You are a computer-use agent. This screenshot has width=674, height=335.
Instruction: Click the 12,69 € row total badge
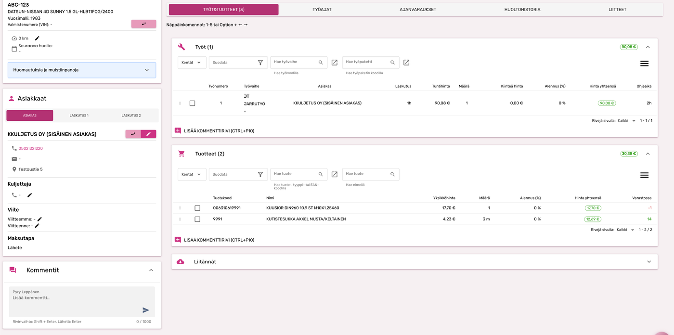point(593,219)
